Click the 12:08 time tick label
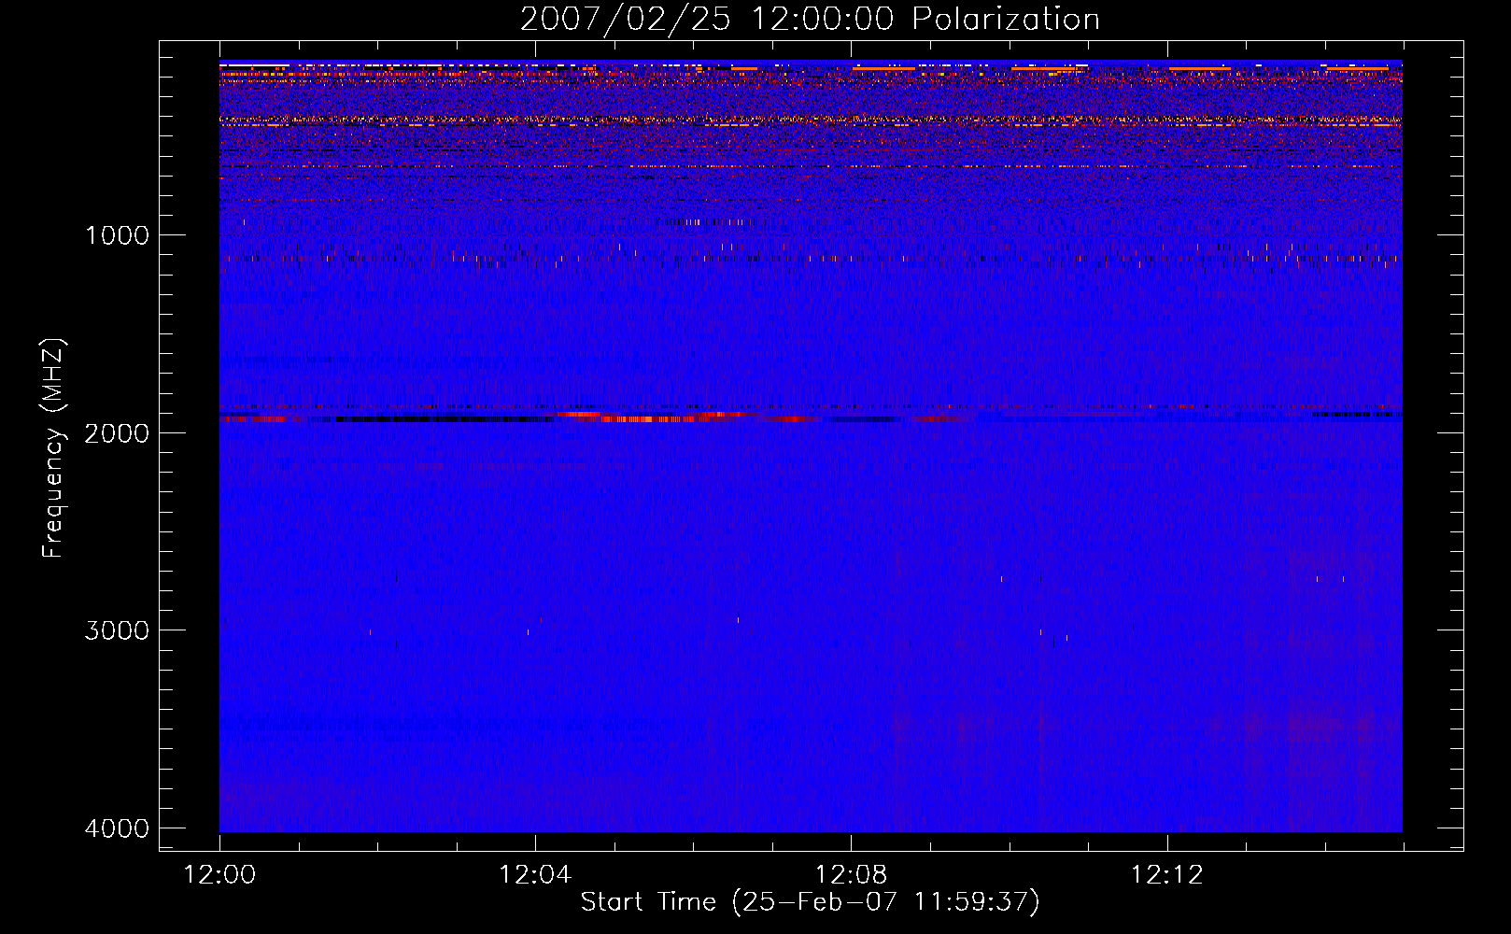 tap(851, 875)
